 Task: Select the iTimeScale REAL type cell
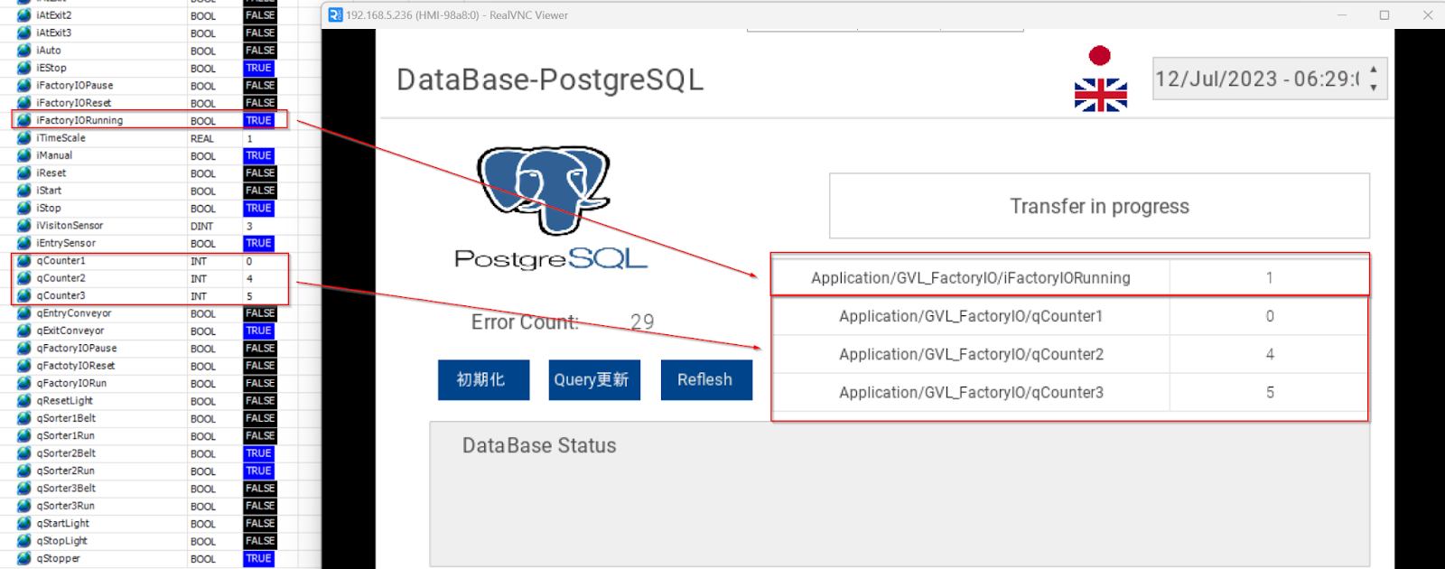(202, 138)
